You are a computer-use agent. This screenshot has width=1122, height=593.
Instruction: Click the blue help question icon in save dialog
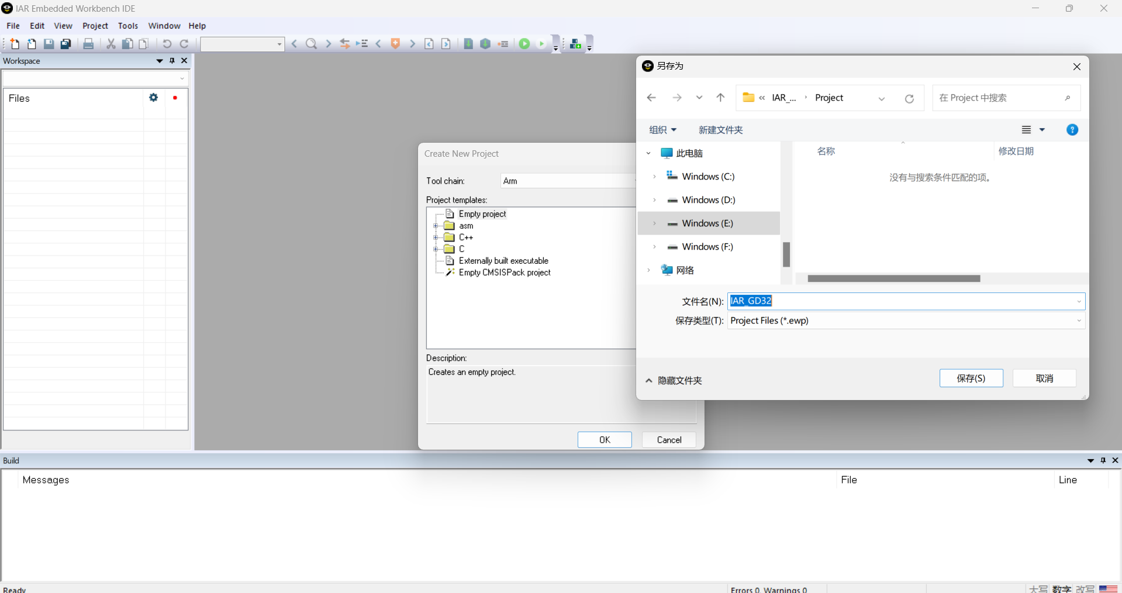(x=1072, y=130)
